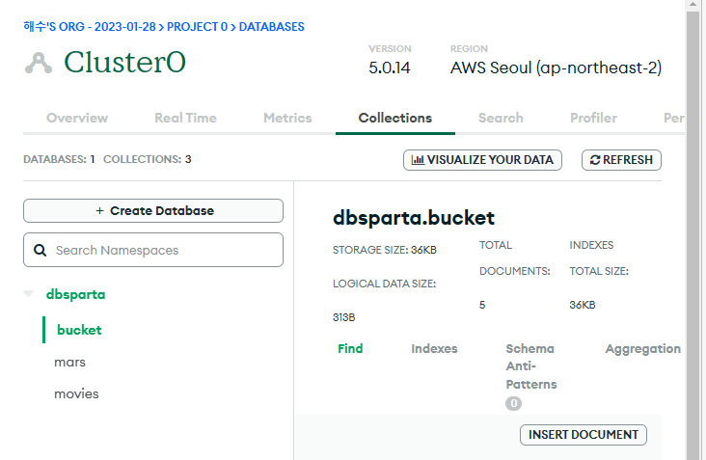The width and height of the screenshot is (706, 460).
Task: Focus the Search Namespaces field
Action: 153,250
